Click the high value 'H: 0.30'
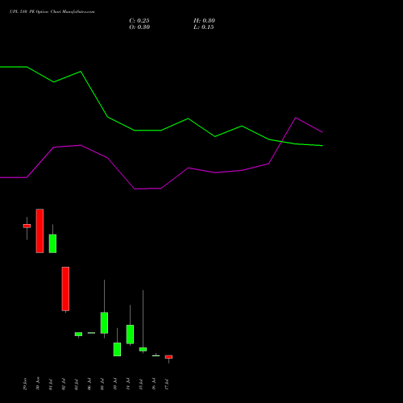This screenshot has width=403, height=403. coord(204,21)
